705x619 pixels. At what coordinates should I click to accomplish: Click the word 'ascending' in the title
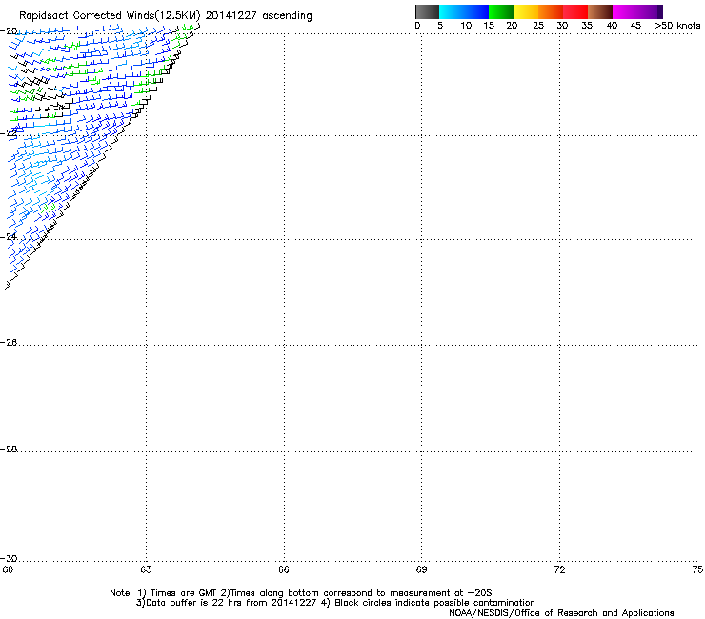[287, 16]
